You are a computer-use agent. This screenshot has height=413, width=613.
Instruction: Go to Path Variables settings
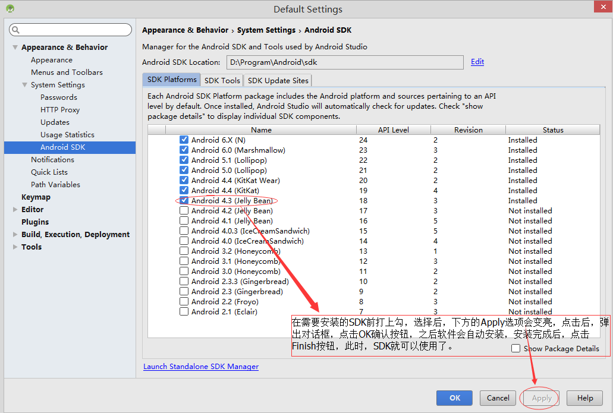coord(55,185)
